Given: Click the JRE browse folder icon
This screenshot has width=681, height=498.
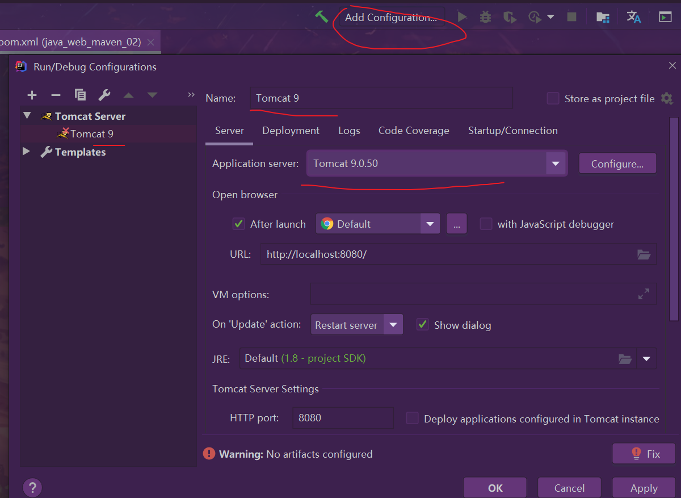Looking at the screenshot, I should click(x=625, y=359).
